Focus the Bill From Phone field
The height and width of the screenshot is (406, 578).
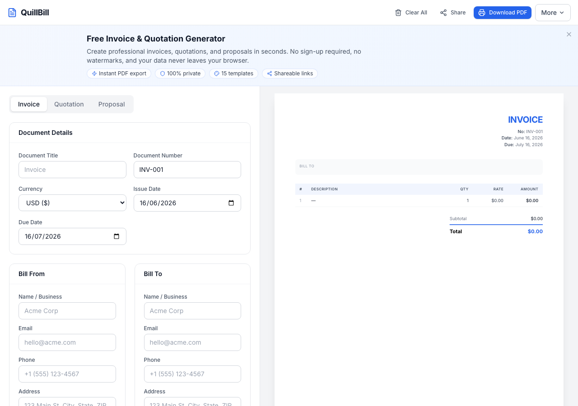click(67, 374)
